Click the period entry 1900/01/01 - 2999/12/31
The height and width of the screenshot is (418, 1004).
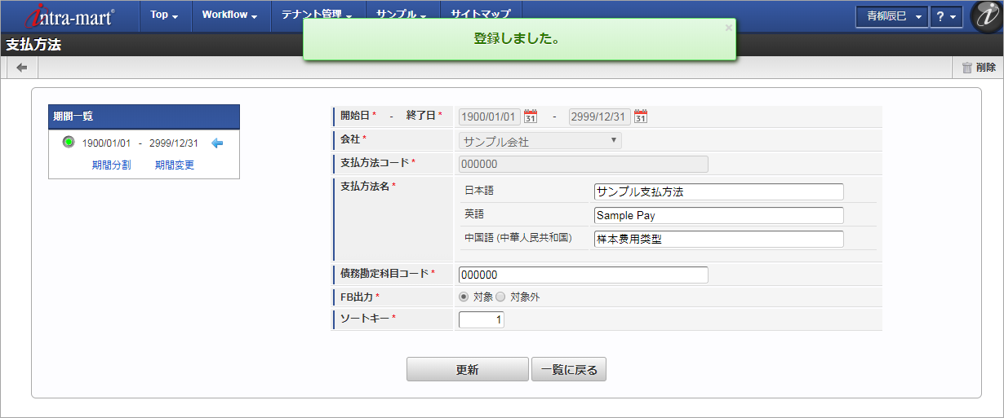tap(140, 143)
